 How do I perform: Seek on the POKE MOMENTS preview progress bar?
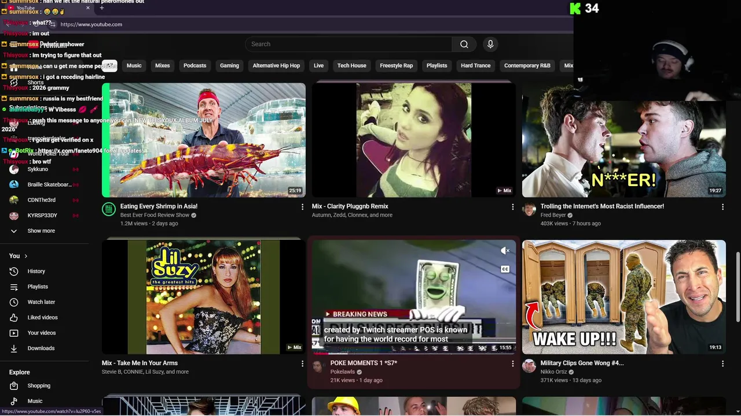pyautogui.click(x=414, y=353)
